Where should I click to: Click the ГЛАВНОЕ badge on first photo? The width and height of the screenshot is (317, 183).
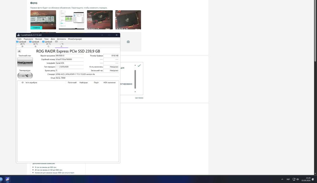(x=36, y=28)
